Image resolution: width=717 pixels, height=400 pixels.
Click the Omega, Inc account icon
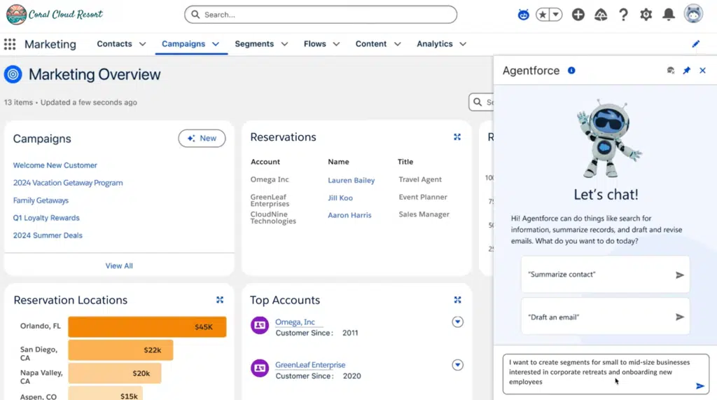pos(260,326)
